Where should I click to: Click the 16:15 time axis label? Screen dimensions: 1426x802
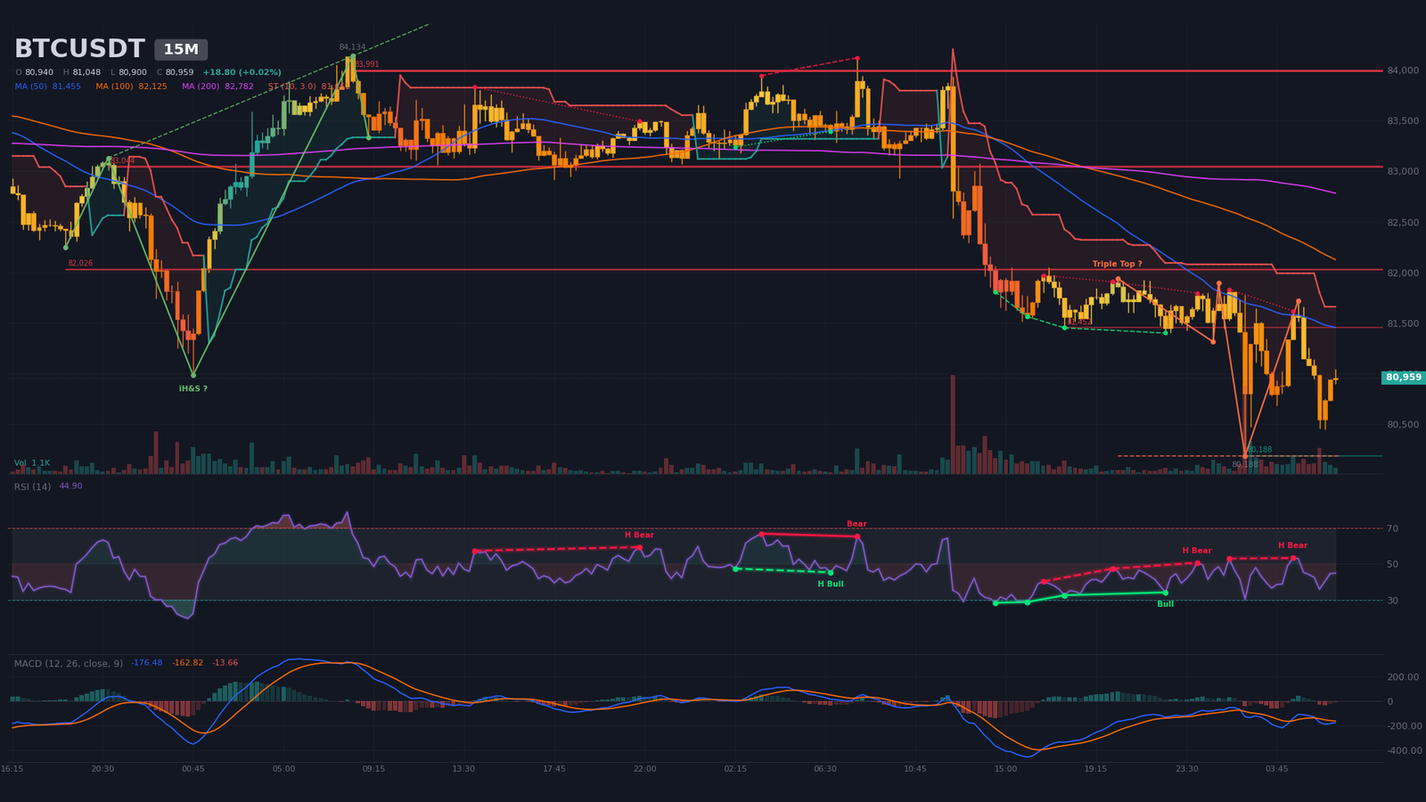pyautogui.click(x=12, y=768)
